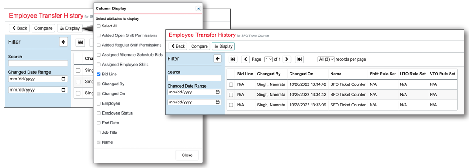Viewport: 469px width, 168px height.
Task: Collapse the Filter panel in right window
Action: point(218,59)
